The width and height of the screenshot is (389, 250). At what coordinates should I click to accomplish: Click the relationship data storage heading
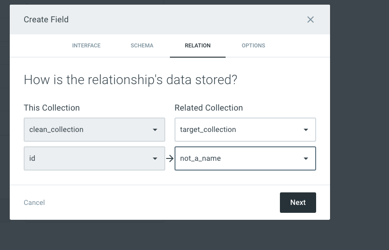tap(130, 79)
